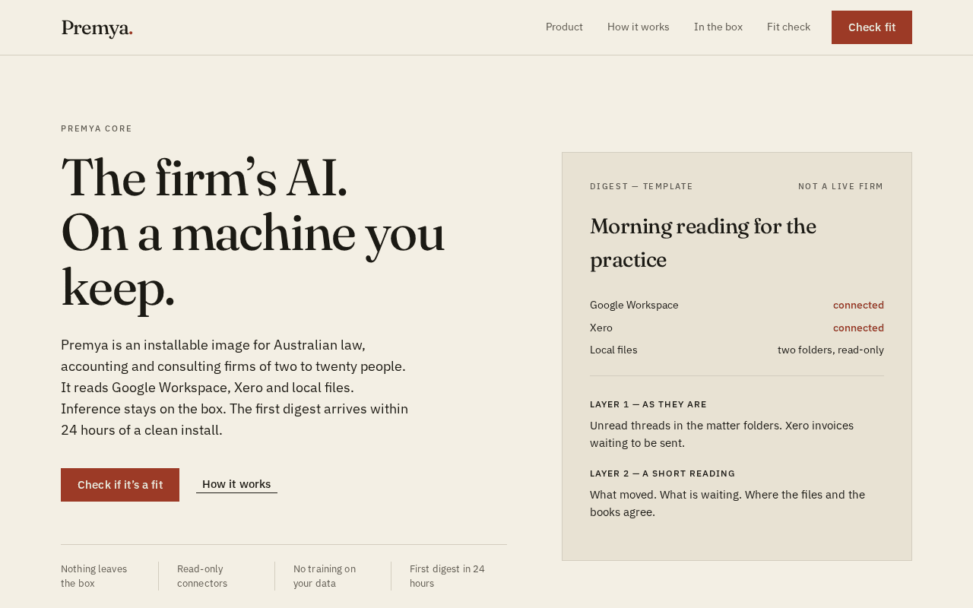Open In the box nav item

(x=718, y=27)
